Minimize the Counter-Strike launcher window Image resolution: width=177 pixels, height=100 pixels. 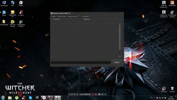point(118,13)
